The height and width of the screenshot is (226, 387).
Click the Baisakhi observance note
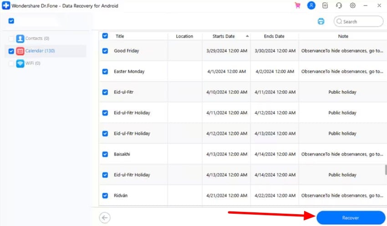click(x=342, y=154)
